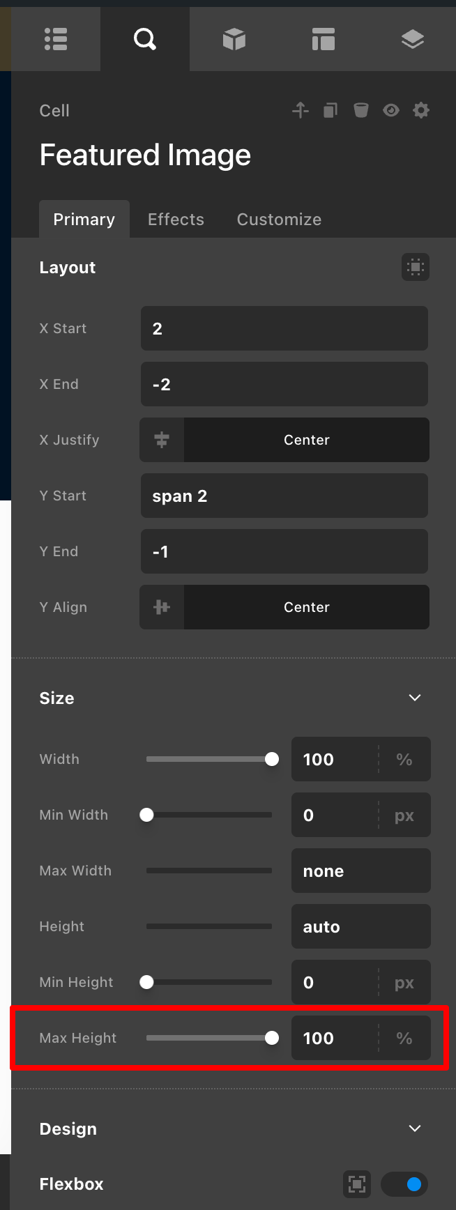
Task: Collapse the Size section chevron
Action: click(415, 698)
